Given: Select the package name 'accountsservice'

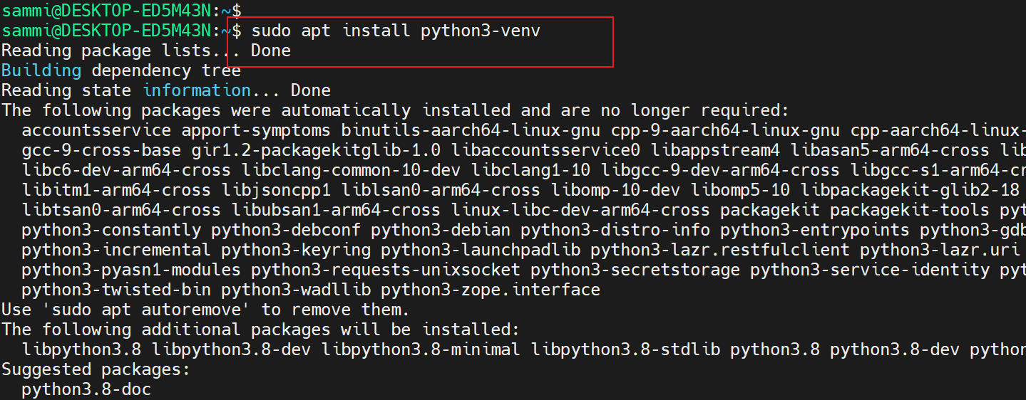Looking at the screenshot, I should tap(96, 130).
